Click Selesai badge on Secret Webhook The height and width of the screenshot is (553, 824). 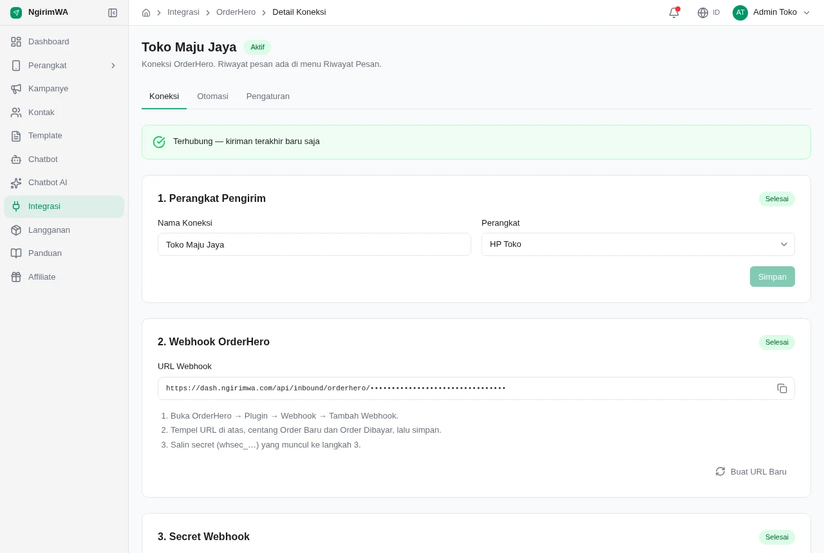[x=777, y=537]
